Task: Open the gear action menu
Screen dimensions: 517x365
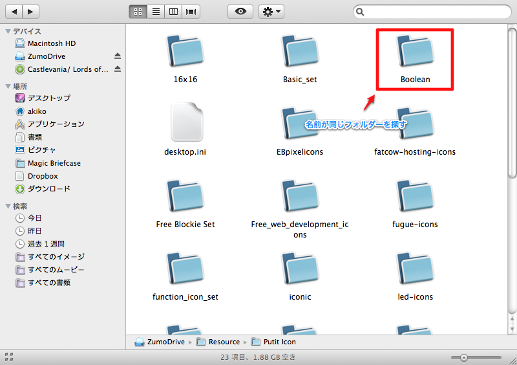Action: 271,12
